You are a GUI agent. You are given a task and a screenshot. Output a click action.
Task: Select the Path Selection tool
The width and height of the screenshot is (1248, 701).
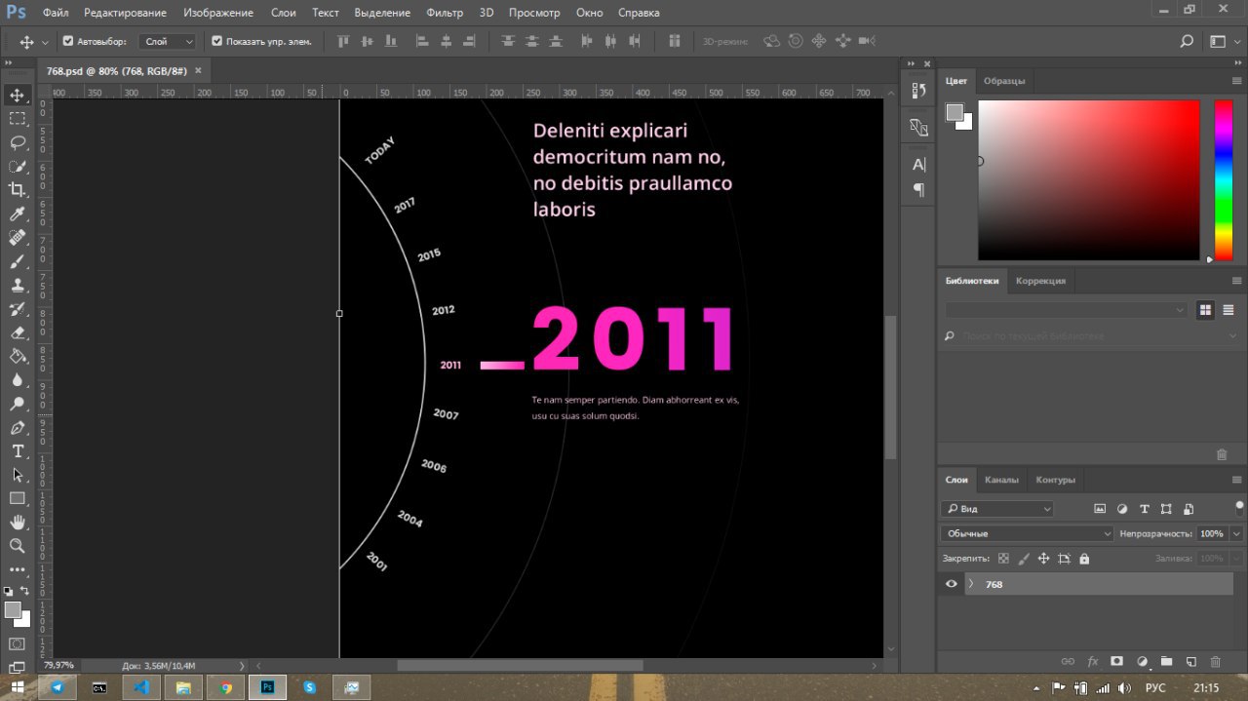click(17, 475)
